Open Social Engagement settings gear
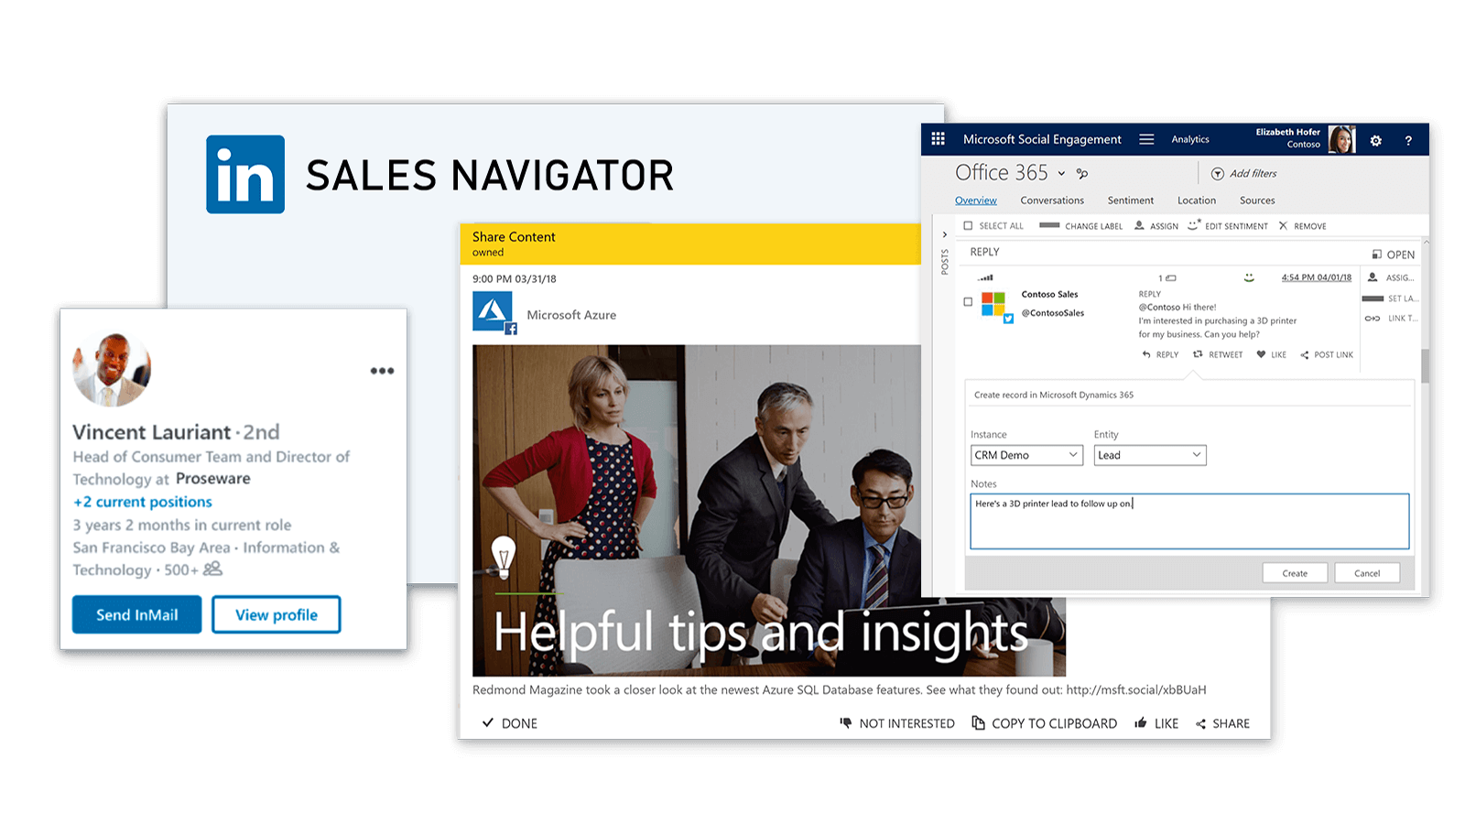Viewport: 1465px width, 824px height. (x=1375, y=141)
